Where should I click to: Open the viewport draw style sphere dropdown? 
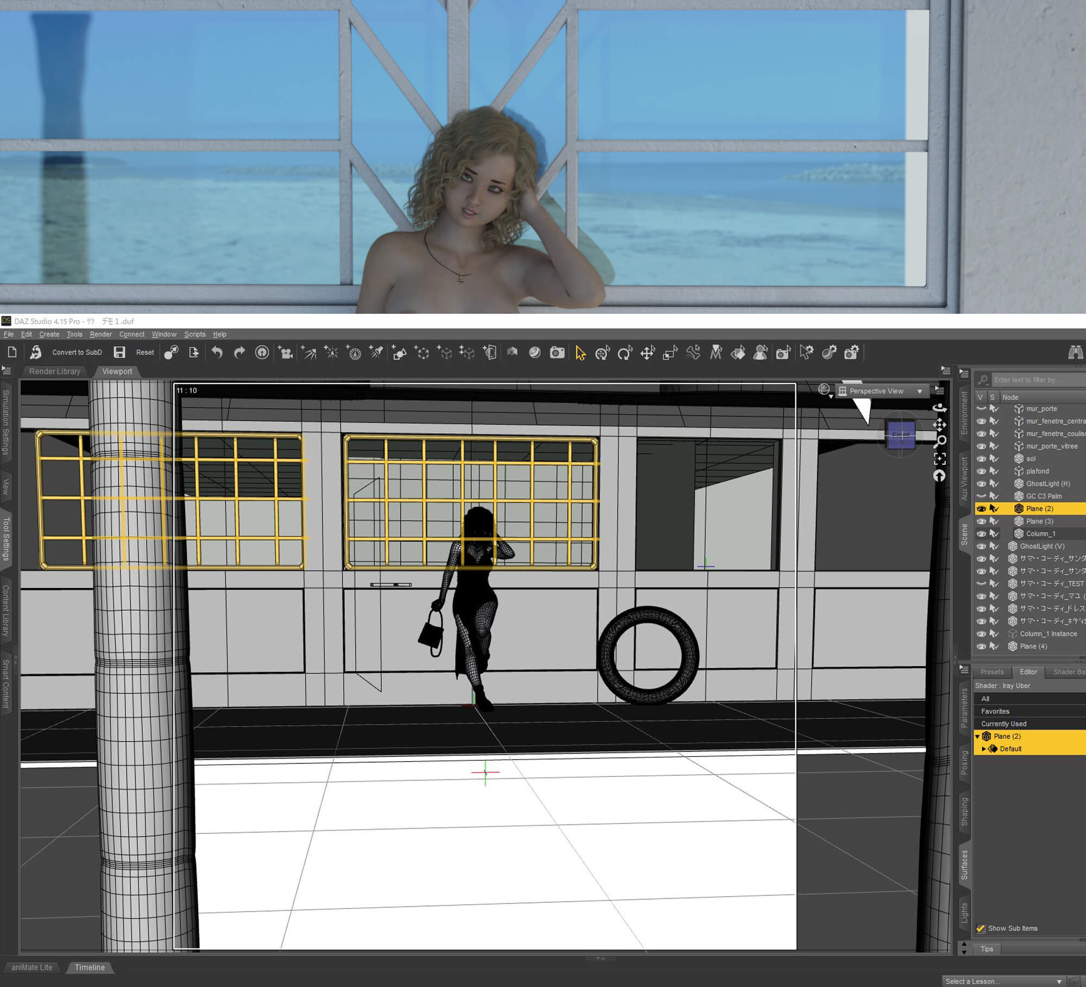(x=825, y=390)
